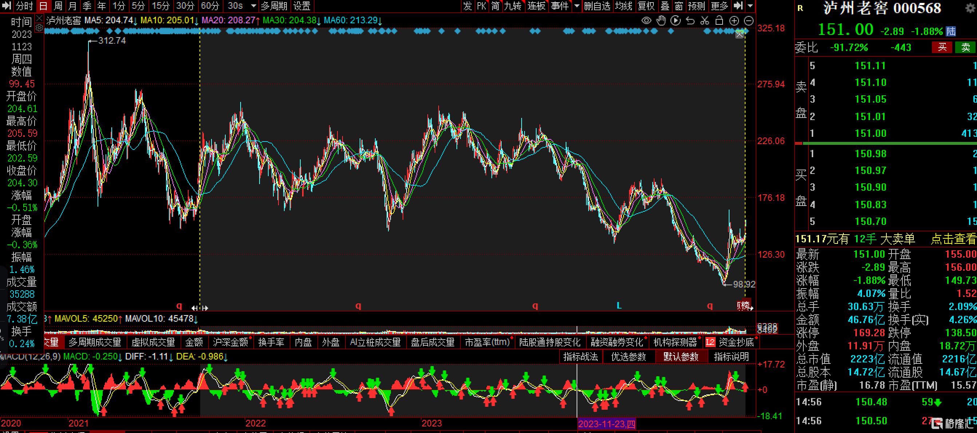Select 虚拟成交量 indicator tab
The height and width of the screenshot is (433, 977).
[x=153, y=342]
